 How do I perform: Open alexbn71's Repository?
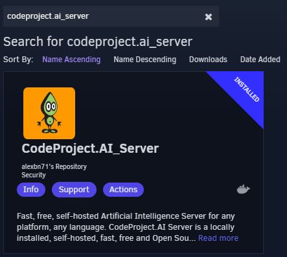point(54,166)
